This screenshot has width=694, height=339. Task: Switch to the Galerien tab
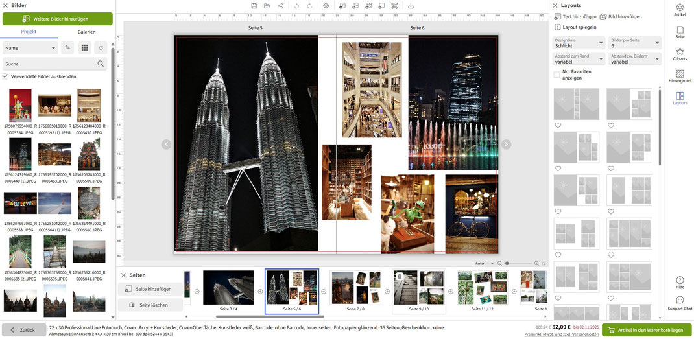(x=86, y=32)
